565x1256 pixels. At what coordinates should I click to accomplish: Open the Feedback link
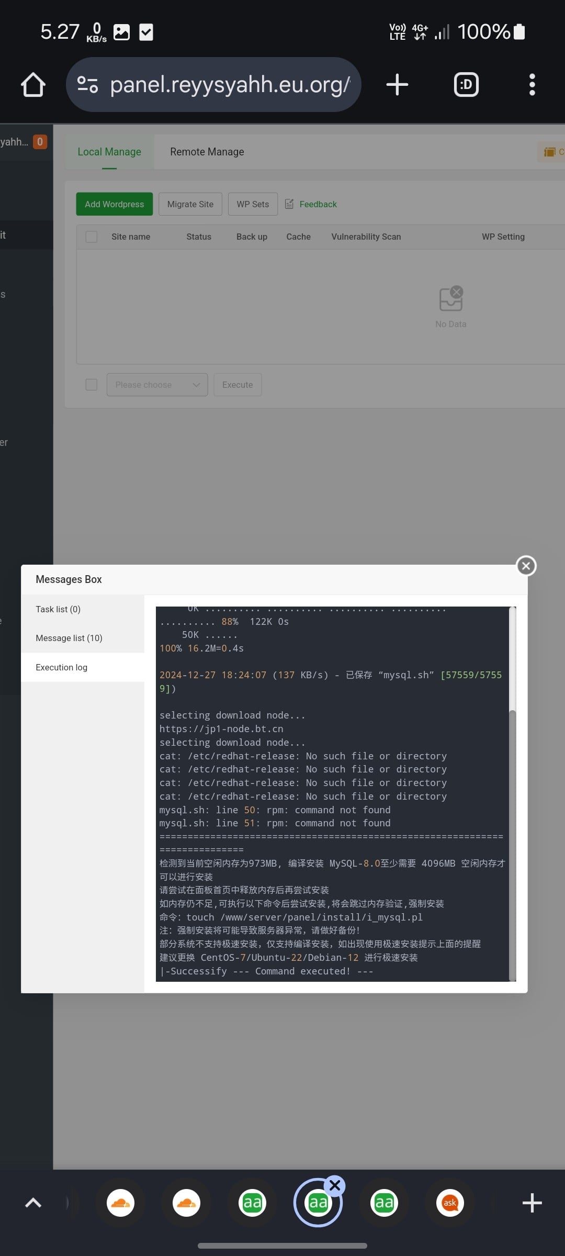(318, 204)
